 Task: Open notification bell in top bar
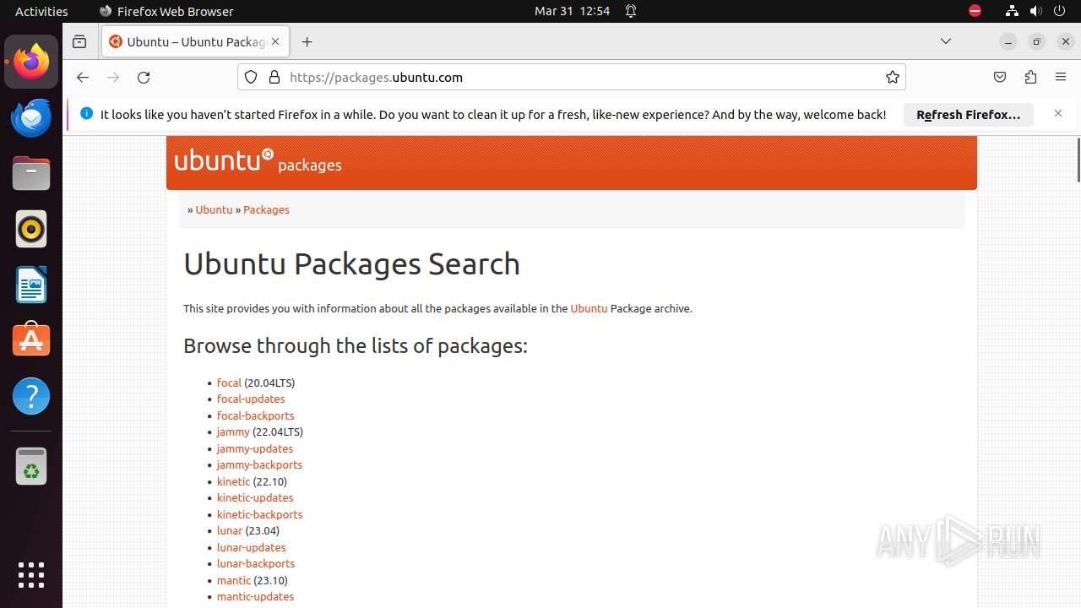[630, 11]
